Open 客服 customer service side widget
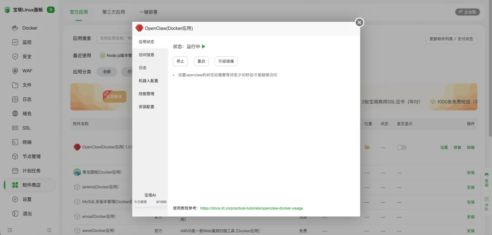492x235 pixels. point(487,180)
